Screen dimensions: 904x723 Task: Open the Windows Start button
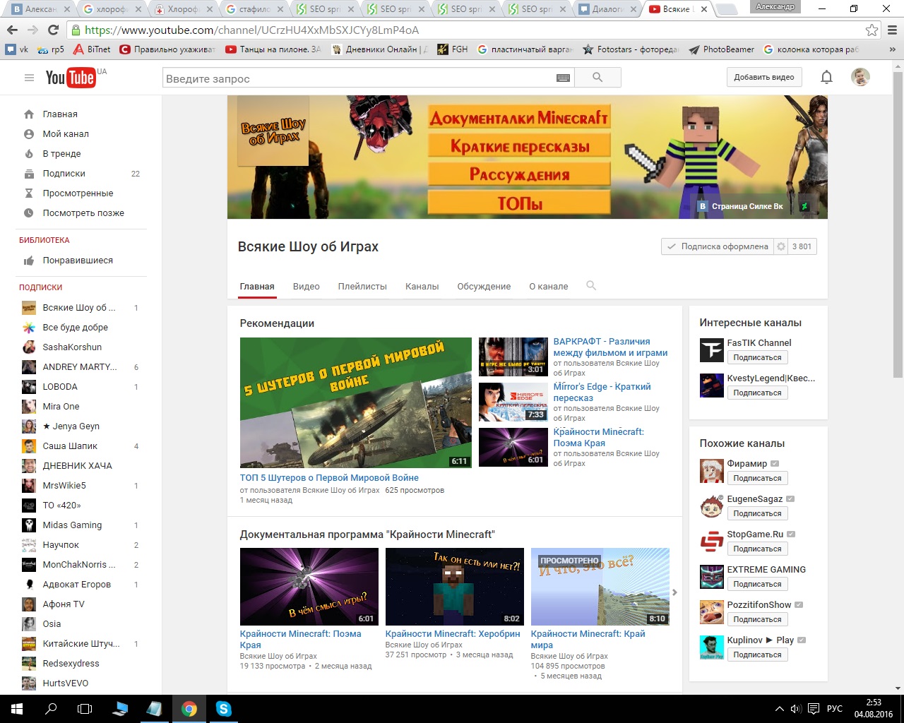click(x=17, y=709)
